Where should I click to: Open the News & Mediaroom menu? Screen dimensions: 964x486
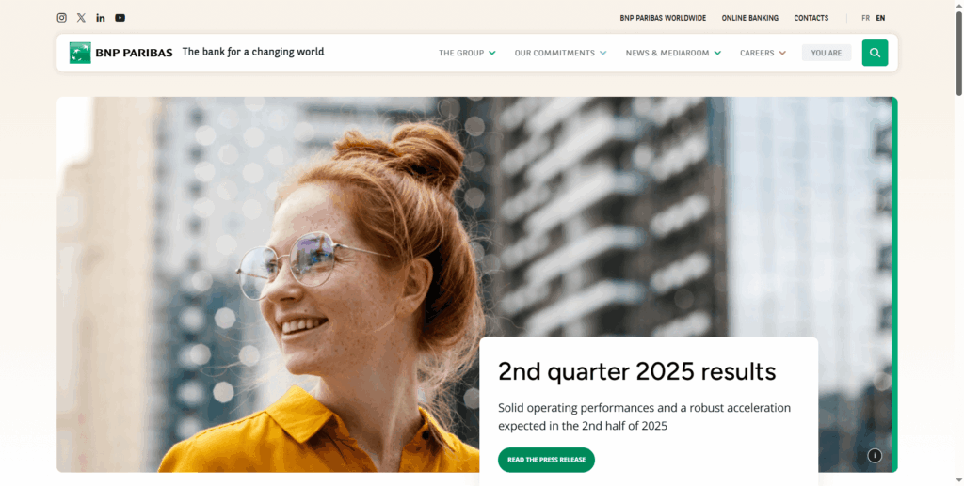coord(667,53)
